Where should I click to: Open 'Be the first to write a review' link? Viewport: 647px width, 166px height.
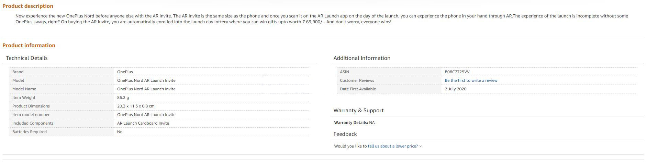click(471, 80)
